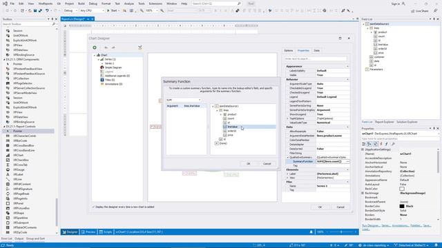Switch to Data tab in Chart Designer
The image size is (442, 248).
click(316, 50)
